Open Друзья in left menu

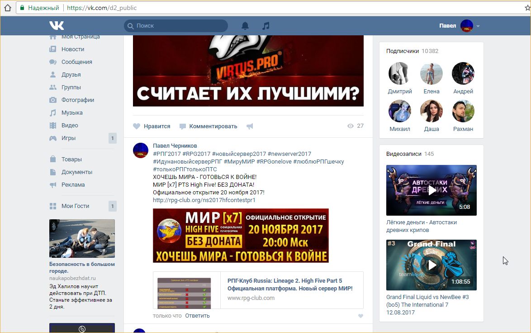pos(71,75)
